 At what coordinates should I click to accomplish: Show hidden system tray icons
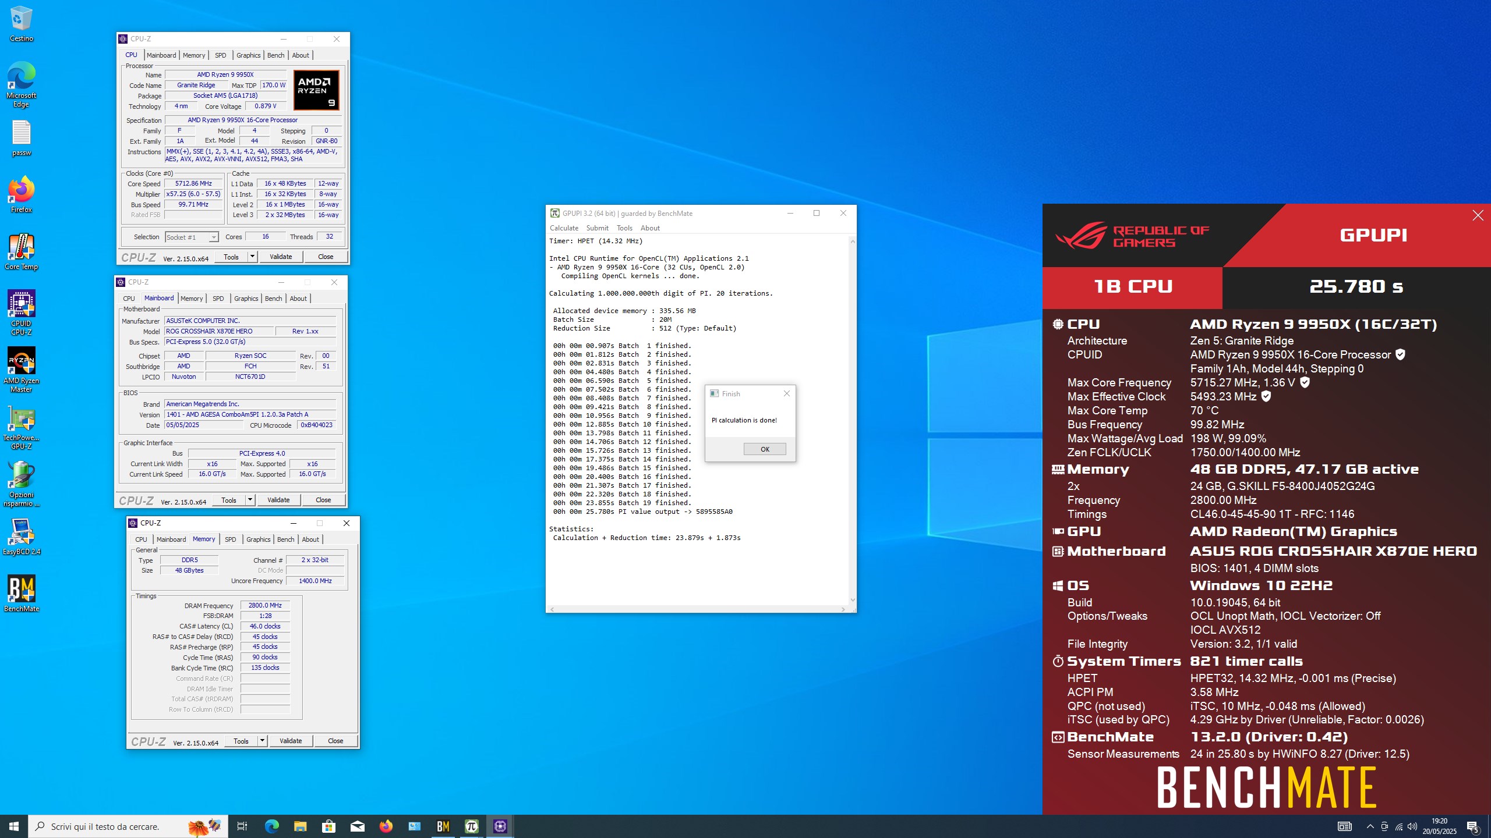pyautogui.click(x=1370, y=826)
